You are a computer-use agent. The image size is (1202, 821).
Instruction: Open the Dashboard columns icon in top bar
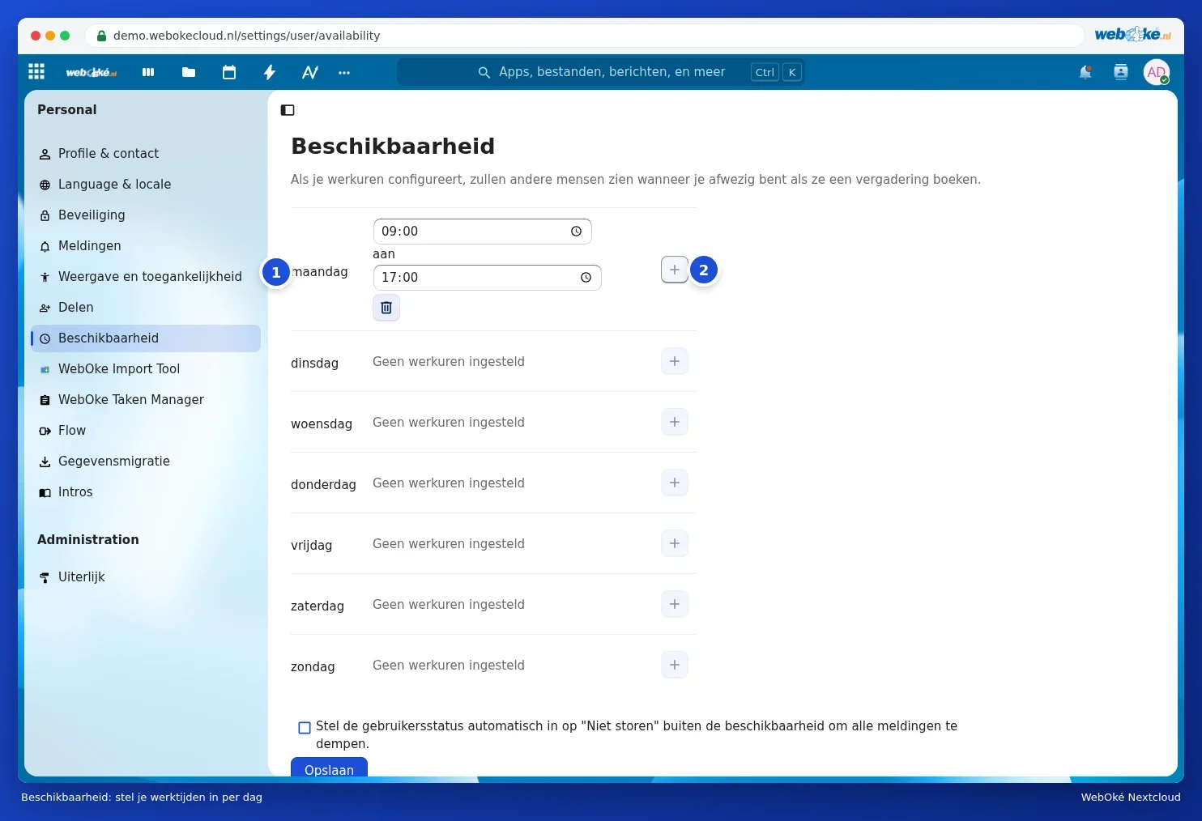point(148,72)
